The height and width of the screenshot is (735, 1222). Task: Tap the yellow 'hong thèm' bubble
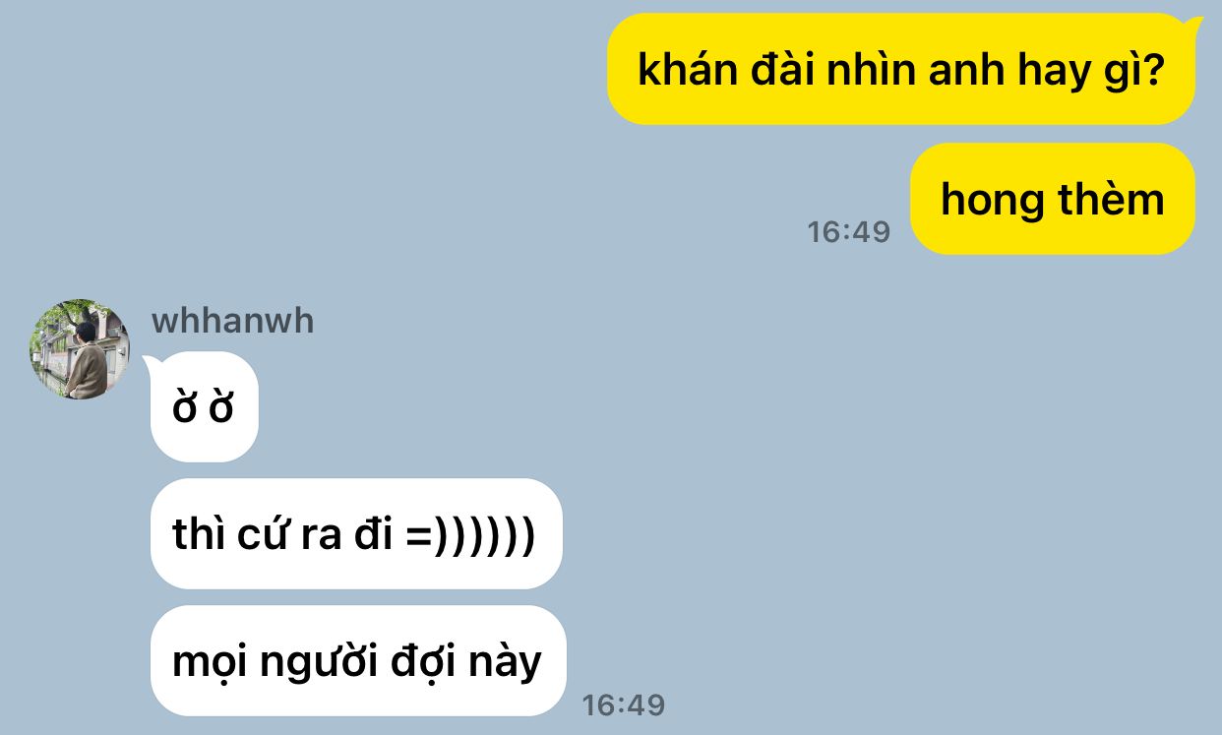(1052, 199)
